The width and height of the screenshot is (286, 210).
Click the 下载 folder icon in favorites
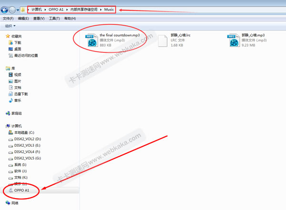pos(11,42)
